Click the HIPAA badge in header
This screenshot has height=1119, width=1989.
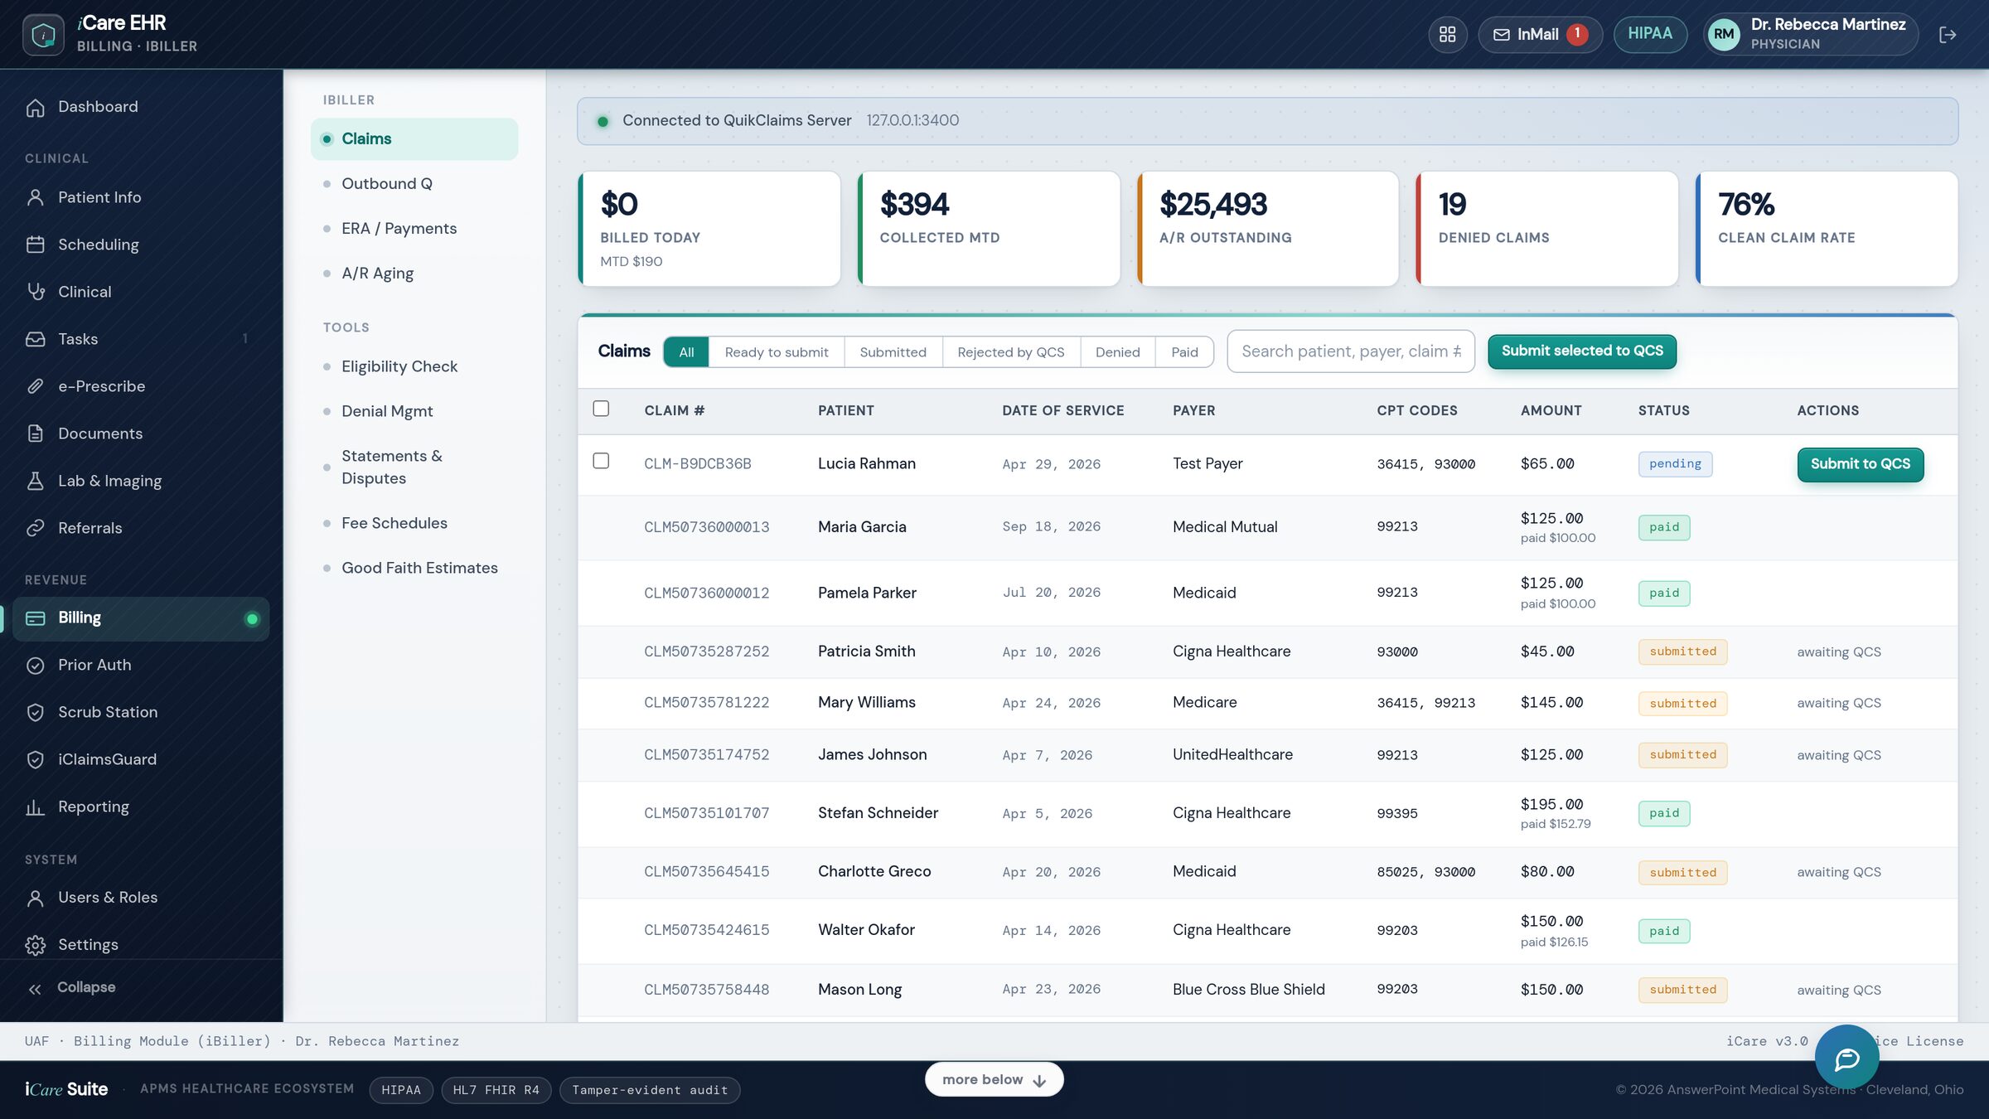pyautogui.click(x=1649, y=34)
